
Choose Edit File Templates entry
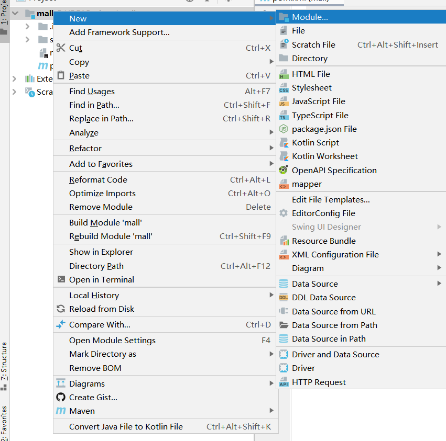tap(361, 200)
